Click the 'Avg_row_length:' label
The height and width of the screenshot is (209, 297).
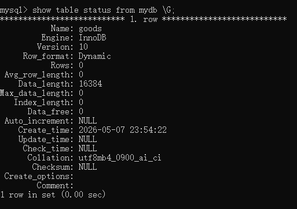coord(39,75)
